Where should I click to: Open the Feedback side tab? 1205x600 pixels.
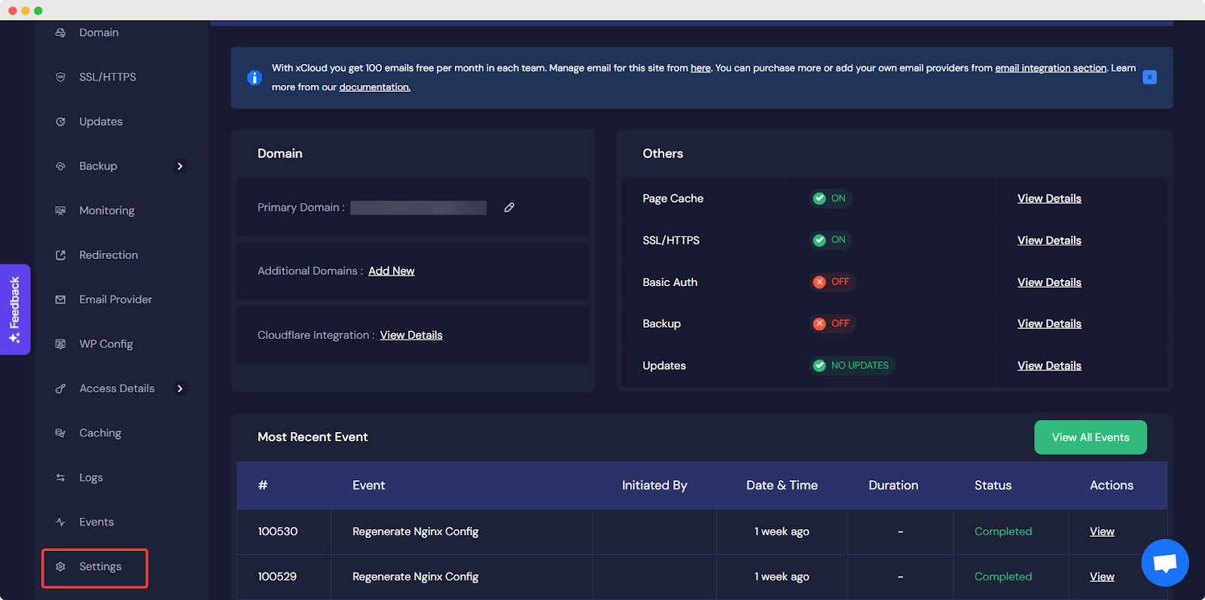coord(15,309)
